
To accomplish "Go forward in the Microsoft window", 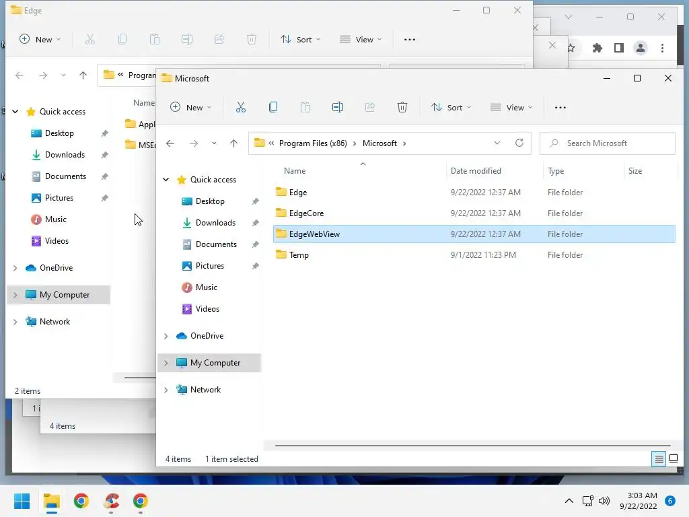I will [194, 143].
